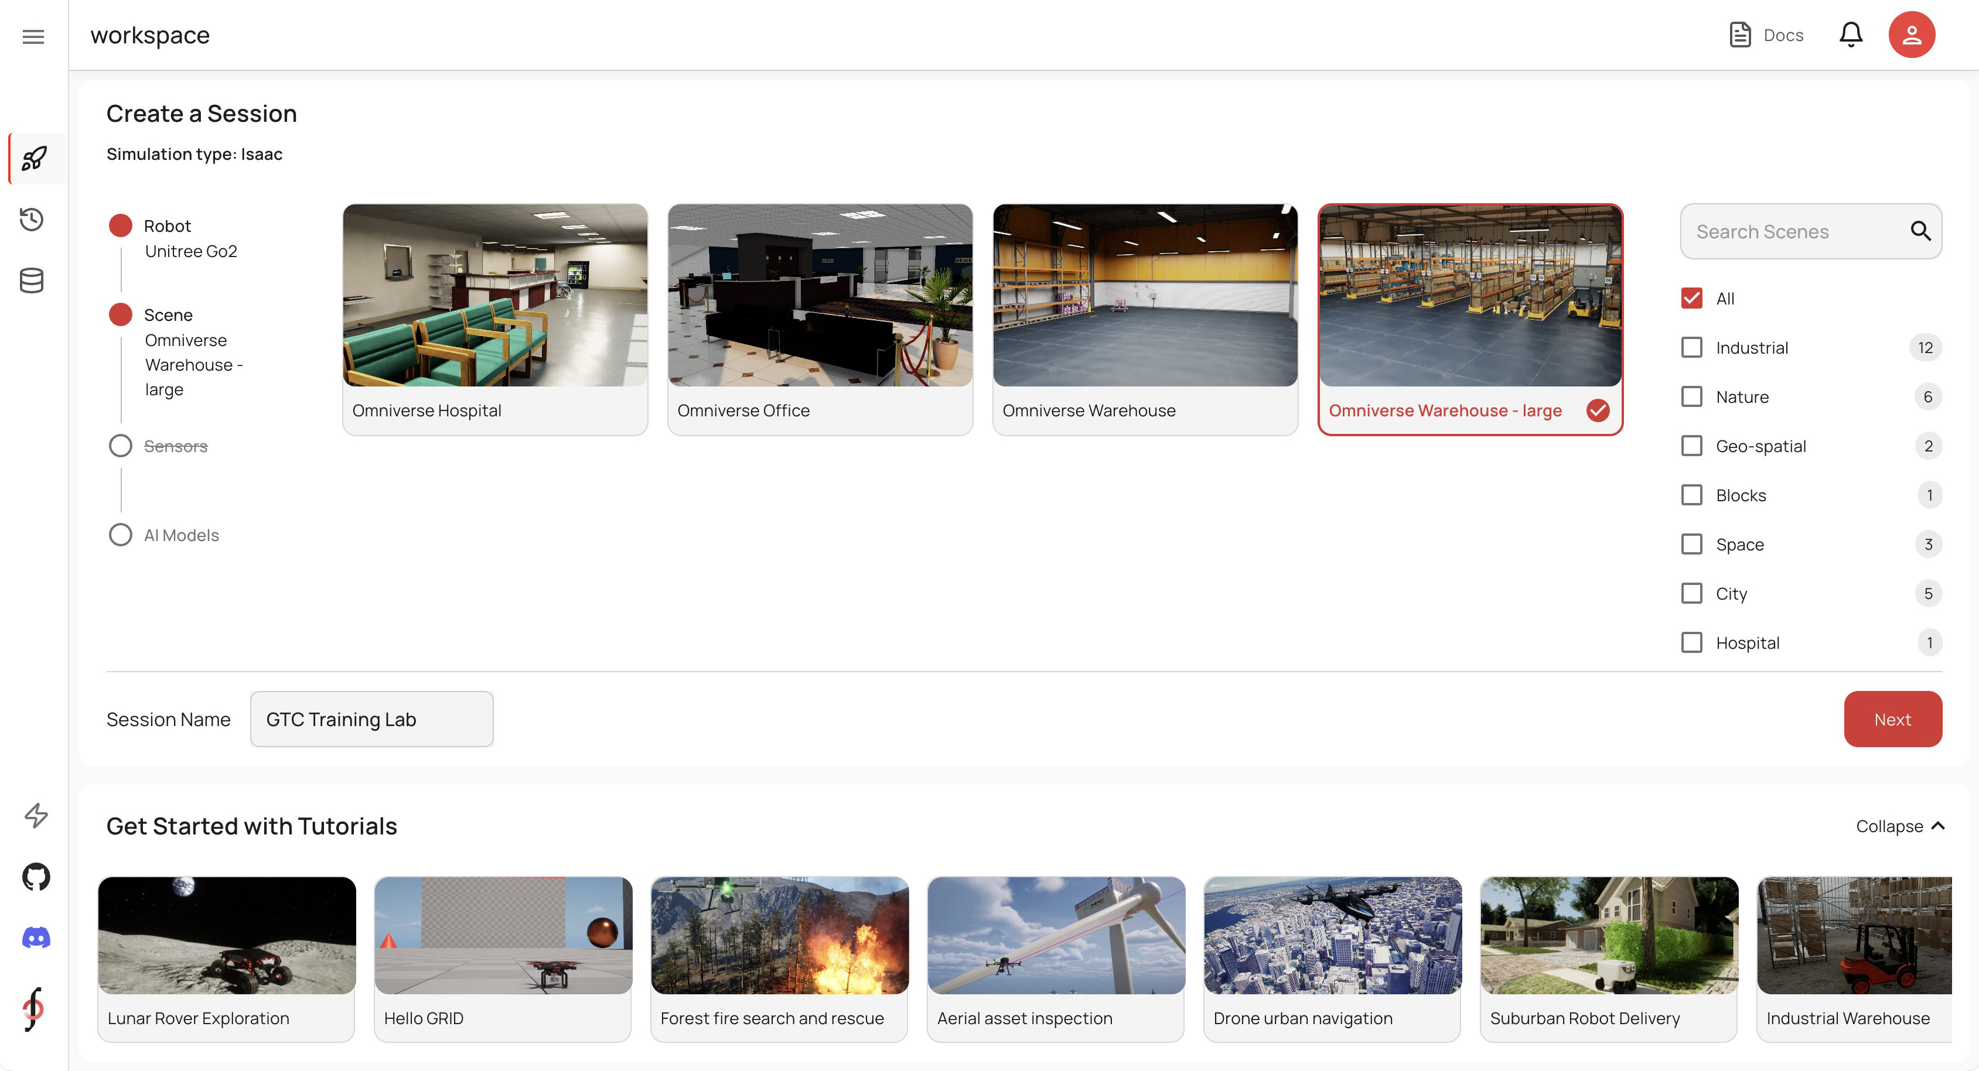Click the Session Name text field
The width and height of the screenshot is (1979, 1071).
tap(371, 720)
